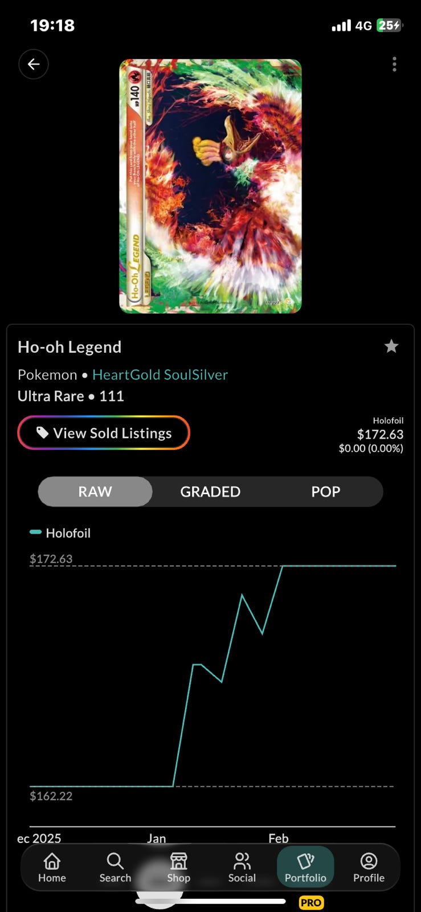Open the Home tab icon
The image size is (421, 912).
pos(52,860)
